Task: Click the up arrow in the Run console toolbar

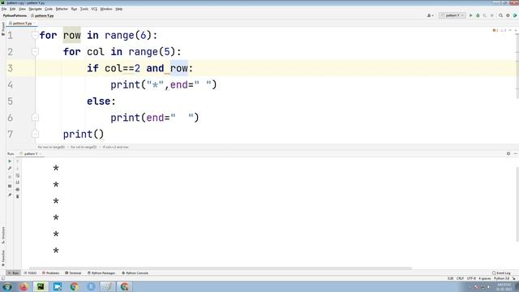Action: [x=18, y=161]
